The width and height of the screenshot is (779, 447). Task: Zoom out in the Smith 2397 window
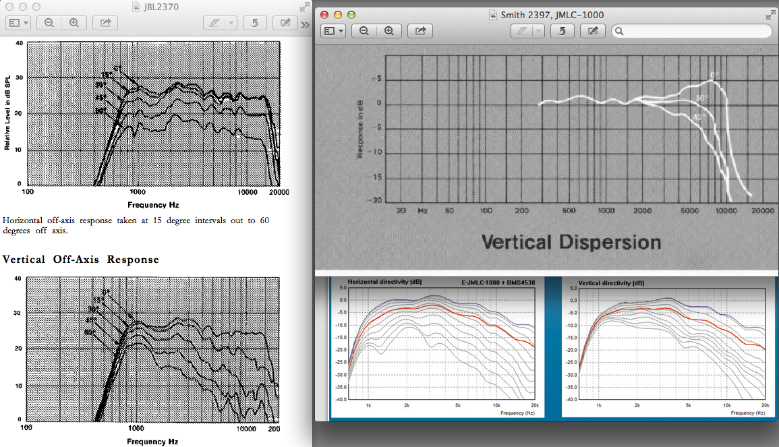point(364,31)
